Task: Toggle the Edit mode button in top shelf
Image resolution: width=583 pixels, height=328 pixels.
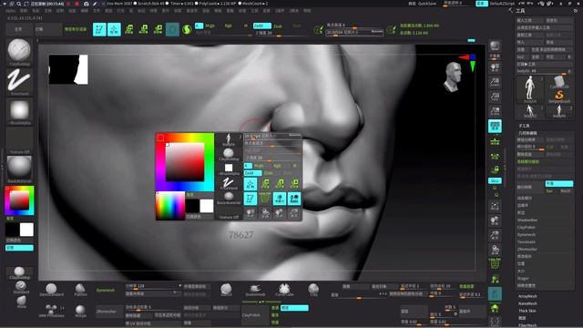Action: 99,29
